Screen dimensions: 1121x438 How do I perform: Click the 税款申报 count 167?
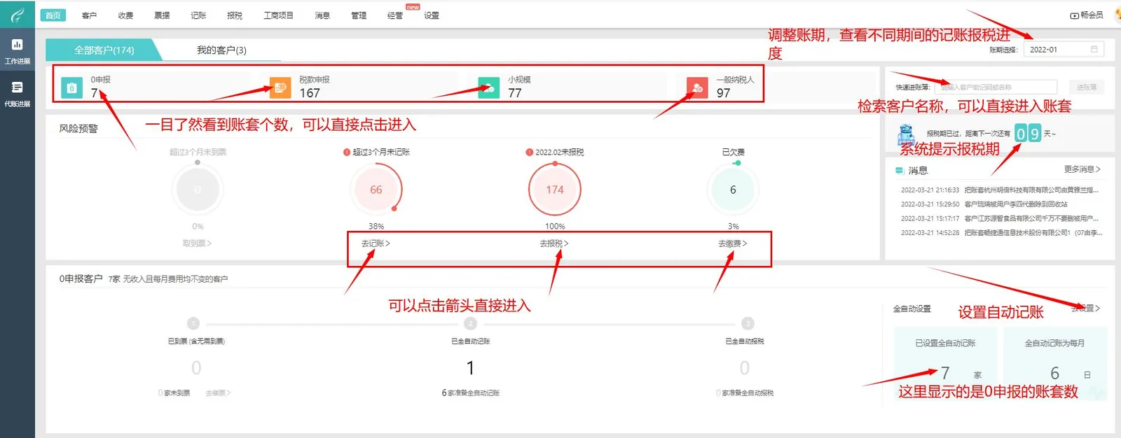pos(310,93)
